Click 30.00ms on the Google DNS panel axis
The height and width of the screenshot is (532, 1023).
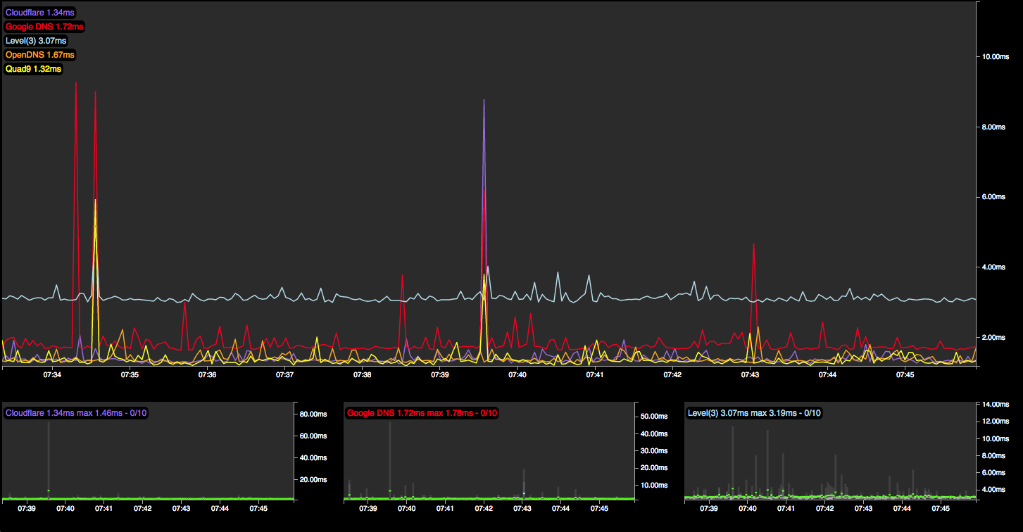(x=655, y=451)
